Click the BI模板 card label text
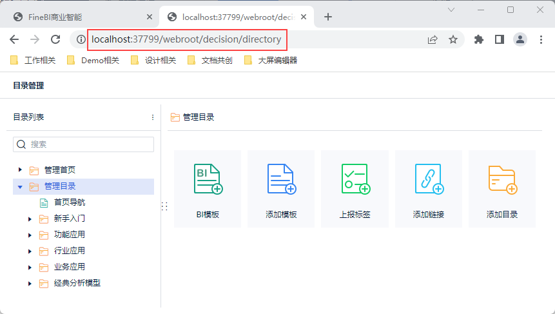Screen dimensions: 555x314 pos(208,215)
